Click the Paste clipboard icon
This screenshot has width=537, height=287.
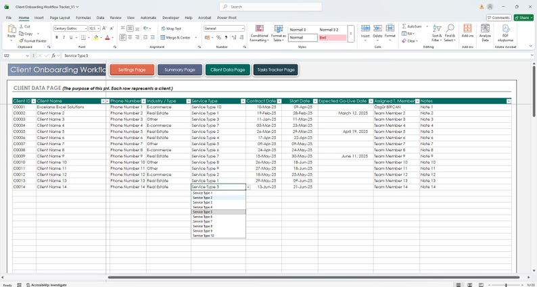(11, 29)
